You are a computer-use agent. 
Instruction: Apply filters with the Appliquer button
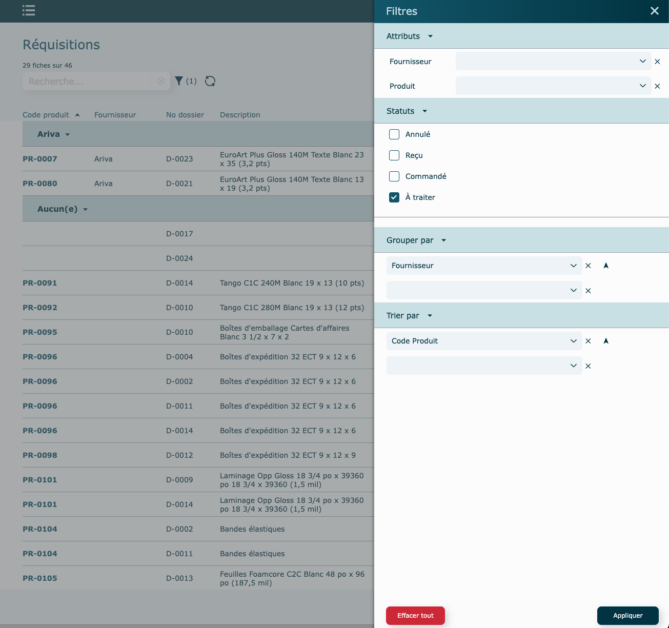[x=627, y=616]
